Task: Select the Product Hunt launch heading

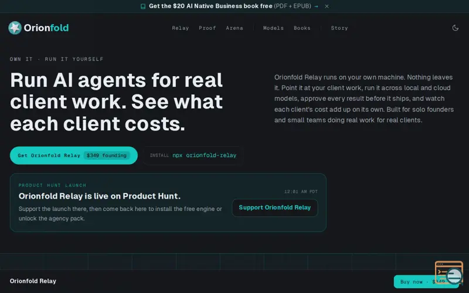Action: (100, 196)
